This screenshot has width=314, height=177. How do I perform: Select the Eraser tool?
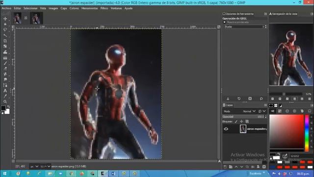pyautogui.click(x=5, y=69)
